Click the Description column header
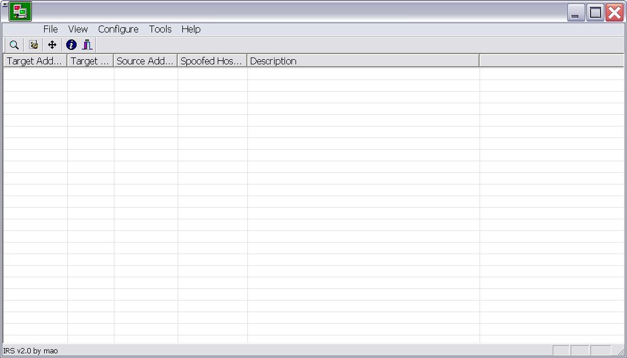The height and width of the screenshot is (358, 627). [x=363, y=61]
